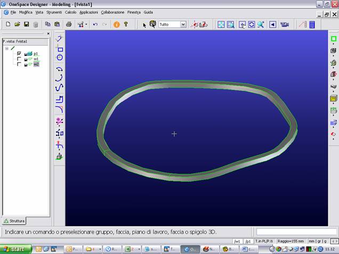This screenshot has height=254, width=339.
Task: Click the magnifier zoom-in icon
Action: pos(261,24)
